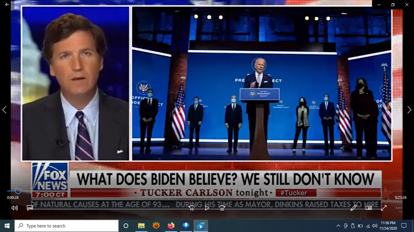Launch Firefox from the taskbar

pos(171,226)
